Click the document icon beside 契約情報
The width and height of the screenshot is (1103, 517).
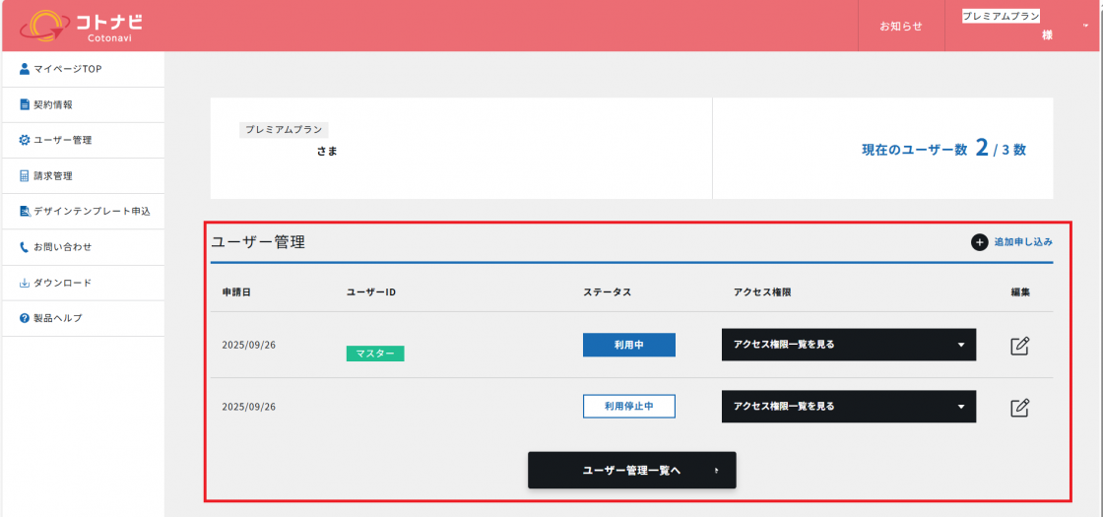(25, 104)
